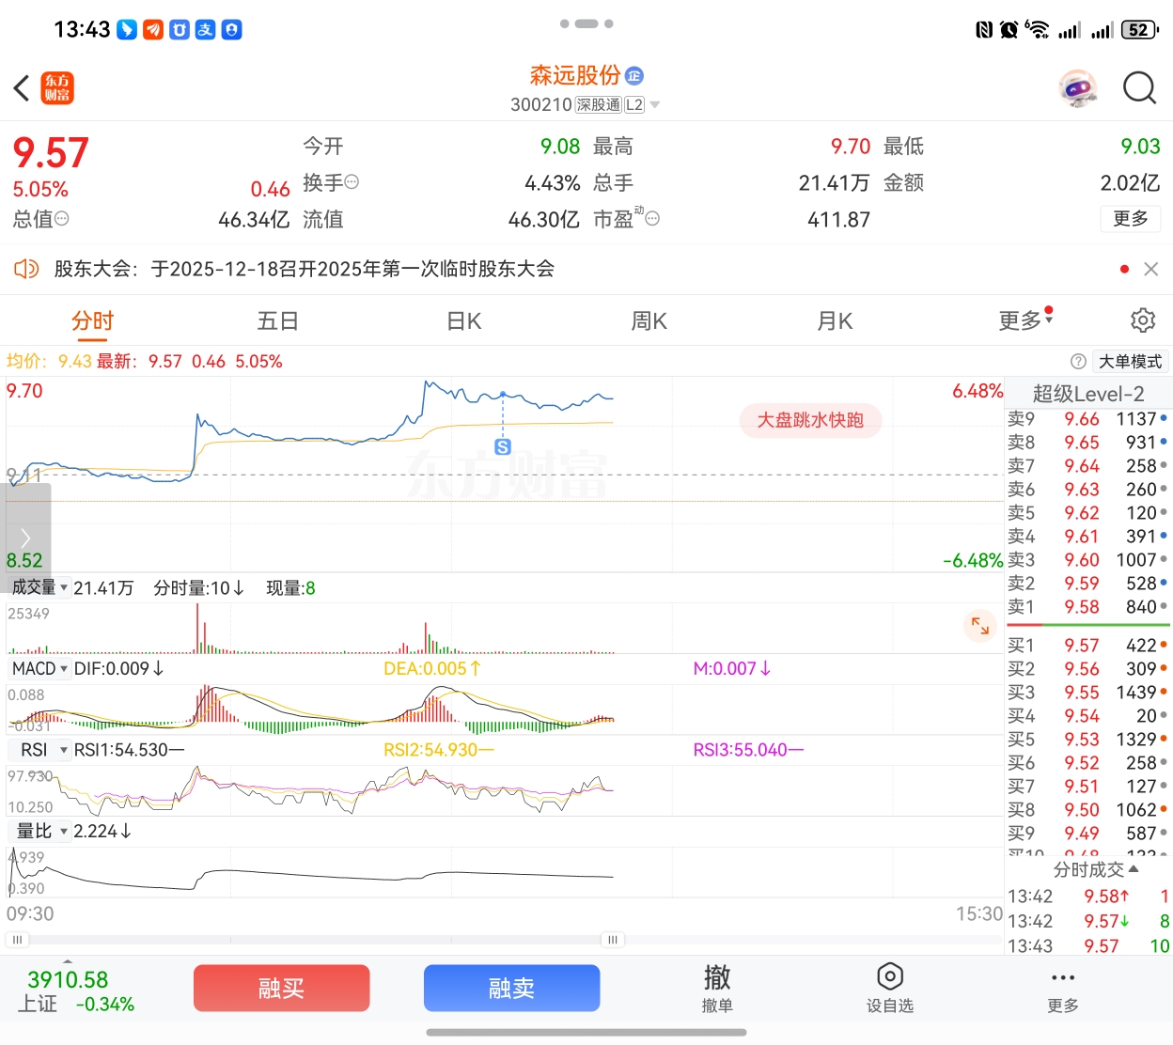This screenshot has width=1173, height=1045.
Task: Tap the 13:43 9.57 trade entry
Action: coord(1088,945)
